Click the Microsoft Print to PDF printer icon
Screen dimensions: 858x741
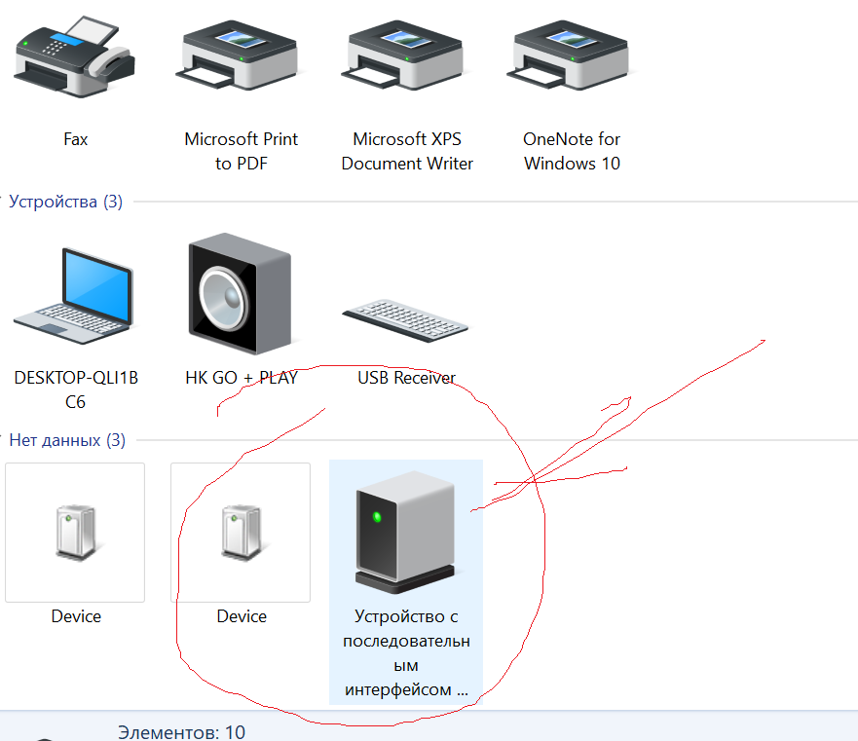[x=241, y=58]
